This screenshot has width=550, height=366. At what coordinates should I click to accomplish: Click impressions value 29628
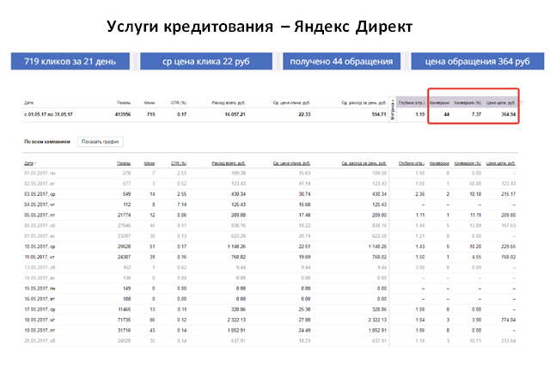(x=124, y=247)
